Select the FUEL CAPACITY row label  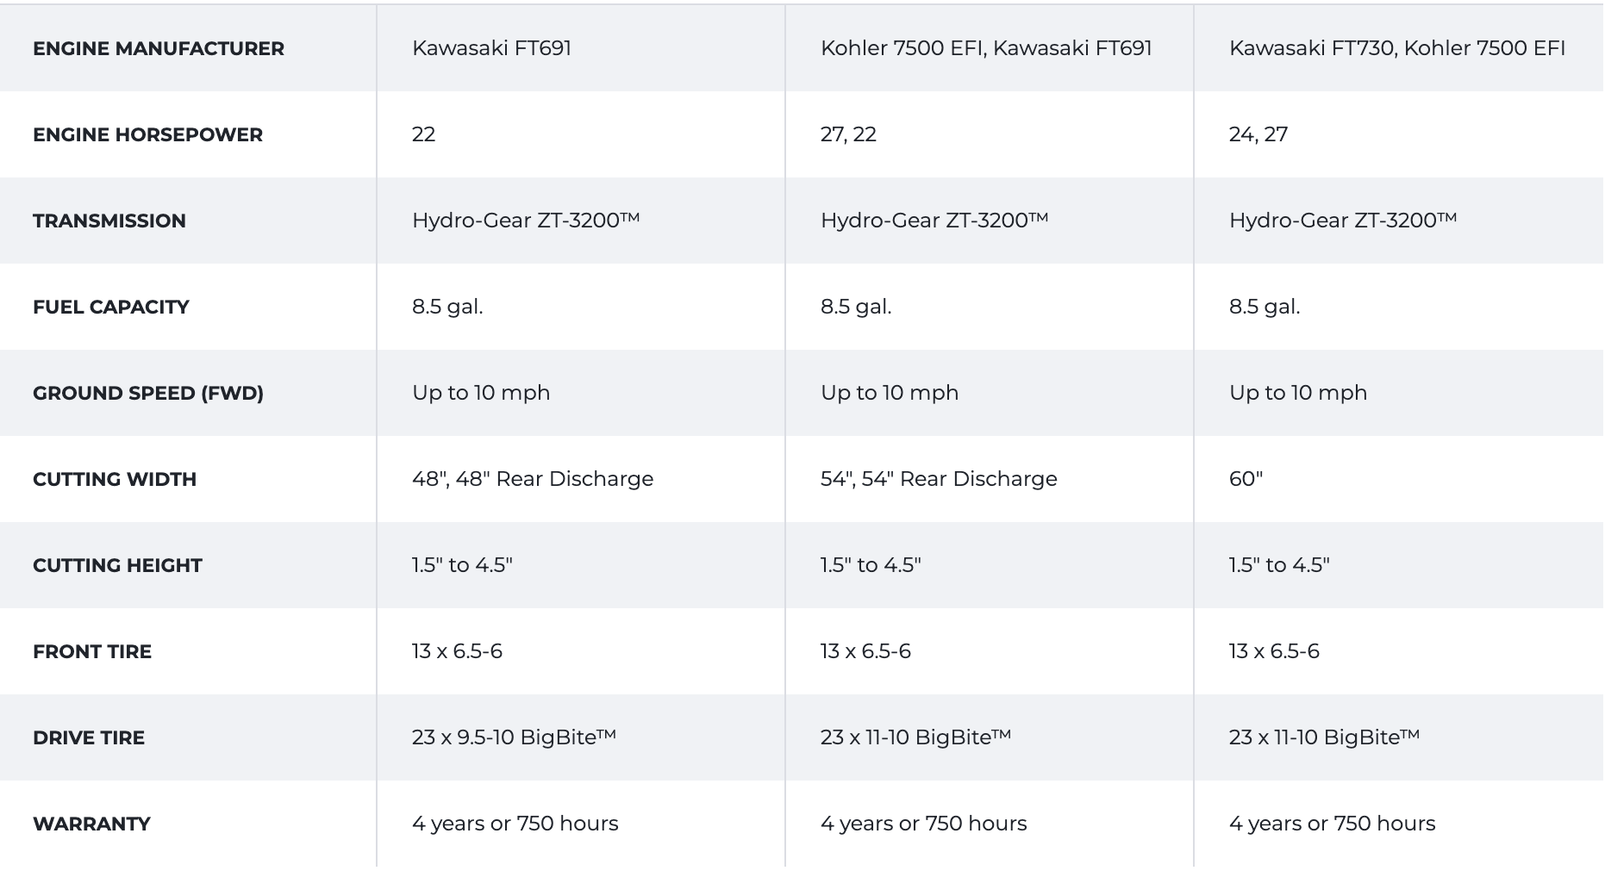(x=111, y=307)
